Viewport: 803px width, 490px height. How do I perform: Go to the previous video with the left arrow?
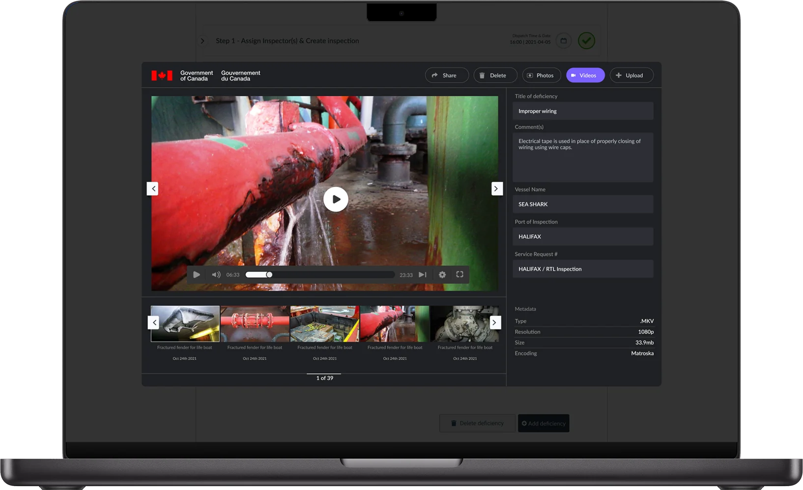pyautogui.click(x=153, y=189)
